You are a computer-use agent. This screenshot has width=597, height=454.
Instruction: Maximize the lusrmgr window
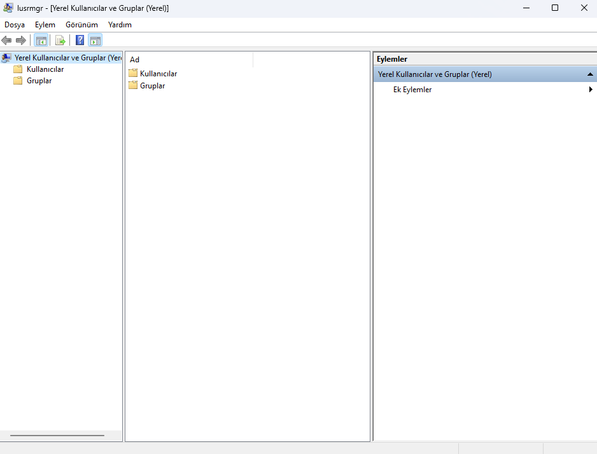[555, 8]
